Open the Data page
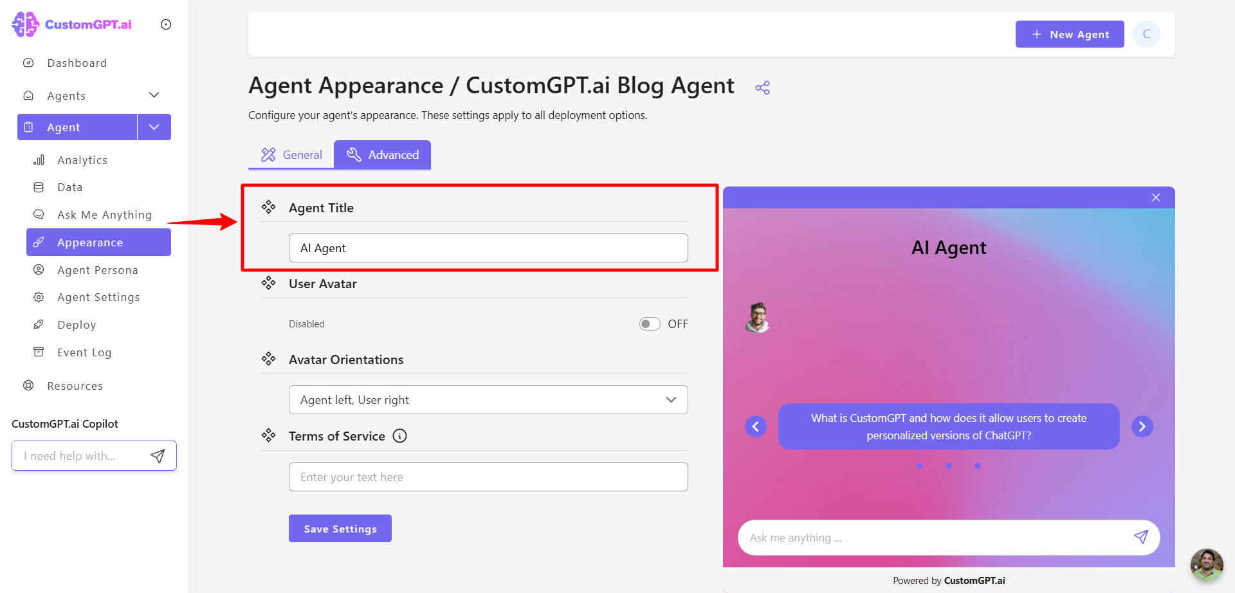The image size is (1235, 593). point(69,187)
